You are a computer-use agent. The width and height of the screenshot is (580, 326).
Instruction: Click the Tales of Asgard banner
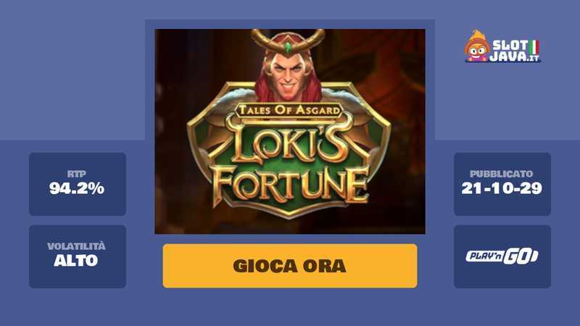click(289, 110)
